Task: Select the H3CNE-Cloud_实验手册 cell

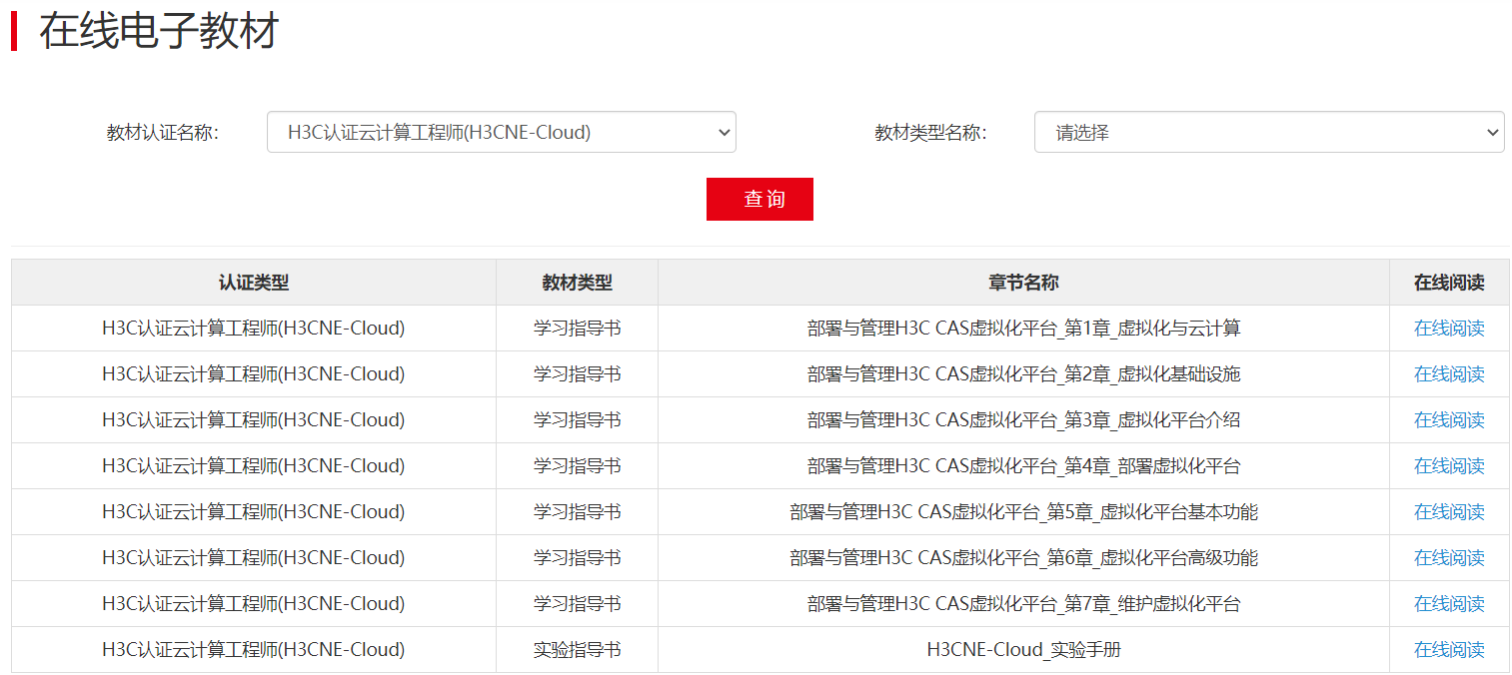Action: coord(1023,649)
